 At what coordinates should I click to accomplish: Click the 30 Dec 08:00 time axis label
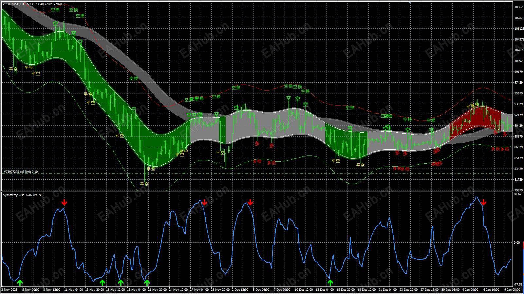451,290
